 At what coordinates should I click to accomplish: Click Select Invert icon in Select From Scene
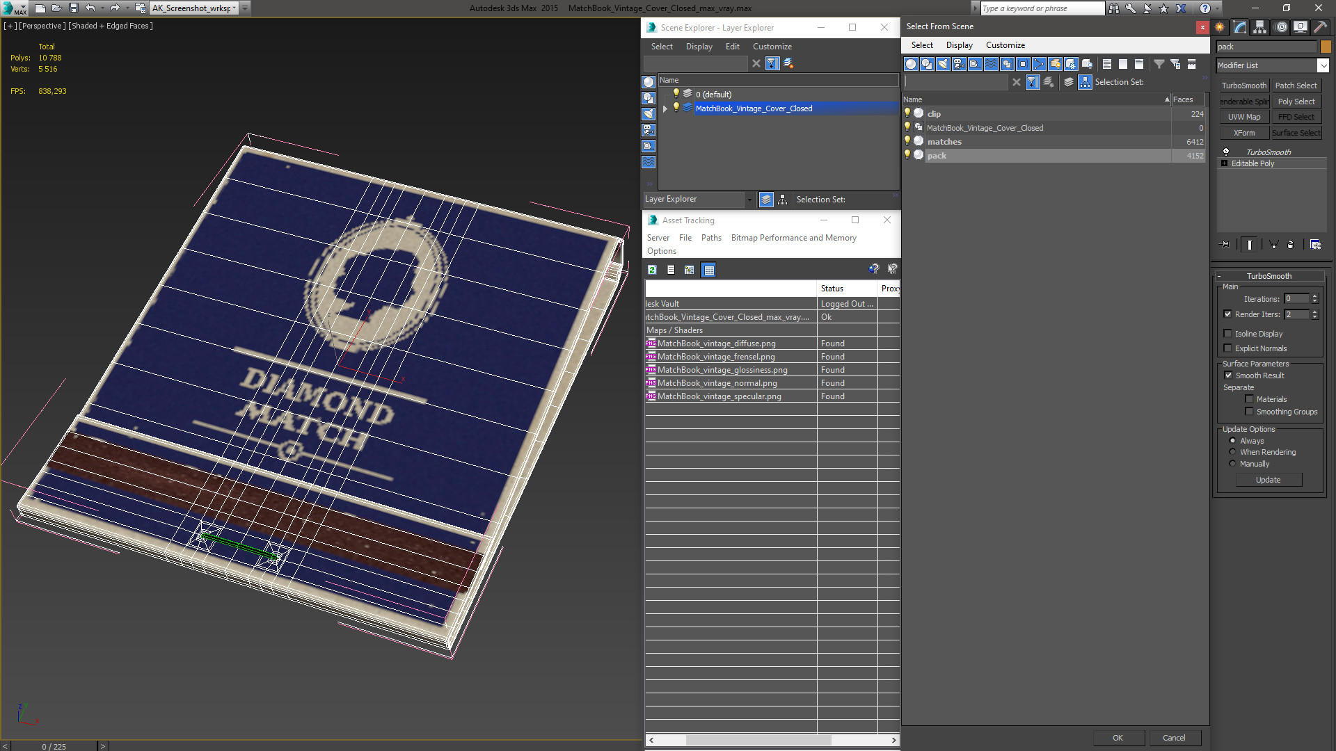pyautogui.click(x=1139, y=64)
